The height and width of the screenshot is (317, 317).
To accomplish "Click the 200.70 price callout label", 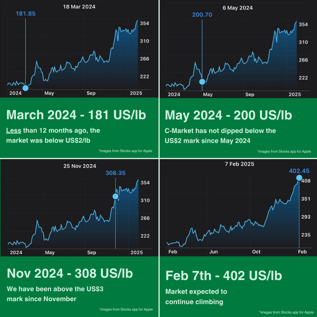I will pos(202,15).
